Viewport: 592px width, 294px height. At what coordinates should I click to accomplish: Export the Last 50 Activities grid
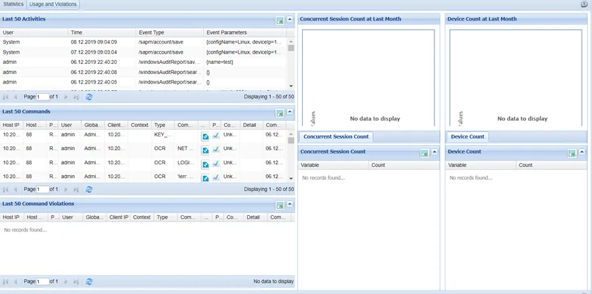280,21
